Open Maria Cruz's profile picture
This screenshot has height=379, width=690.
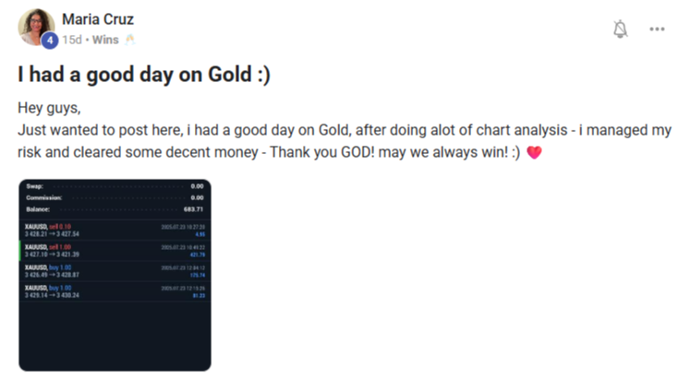tap(36, 27)
